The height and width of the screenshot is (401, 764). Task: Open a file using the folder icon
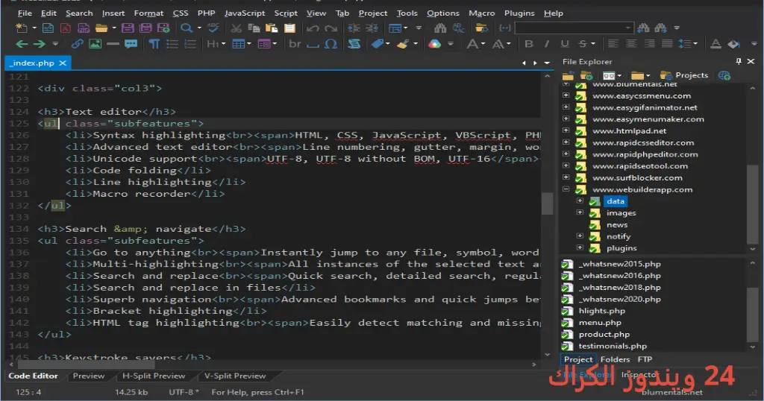101,28
